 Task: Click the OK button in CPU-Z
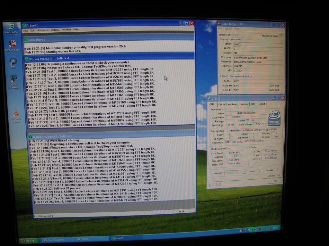click(x=275, y=181)
